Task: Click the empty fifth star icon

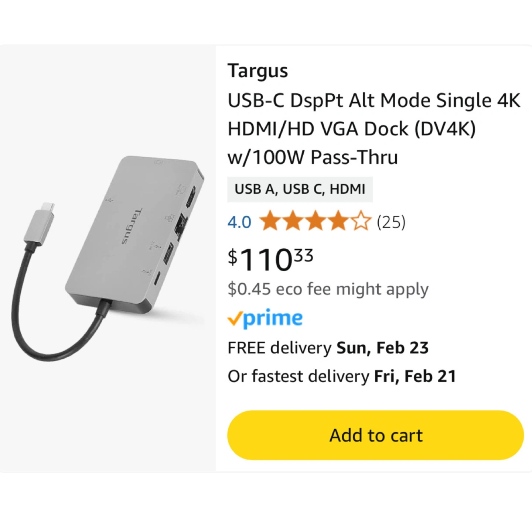Action: point(361,222)
